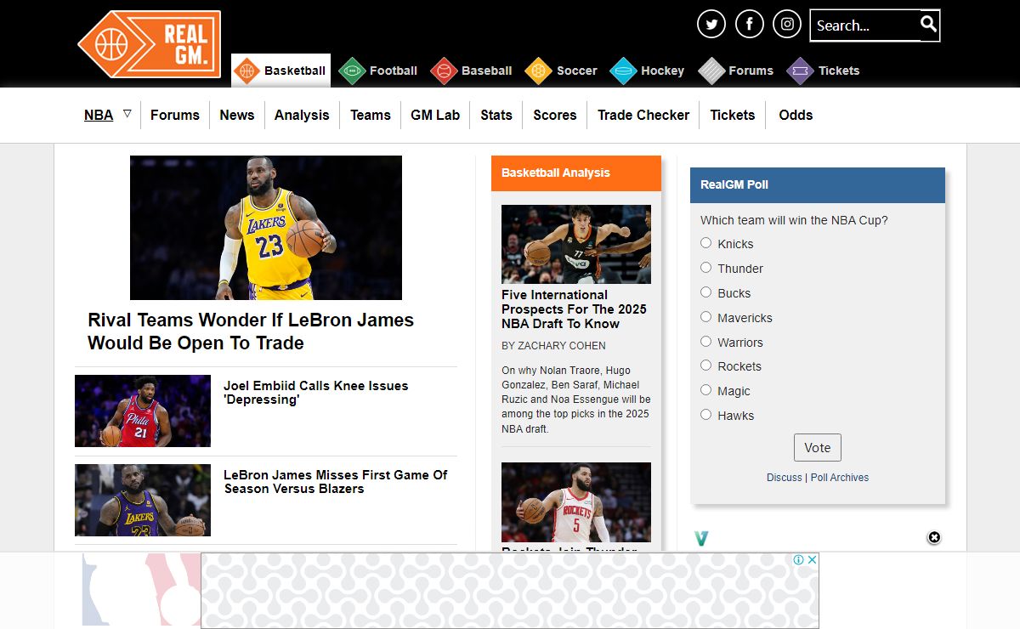Select Magic in the poll
The width and height of the screenshot is (1020, 629).
(x=705, y=390)
